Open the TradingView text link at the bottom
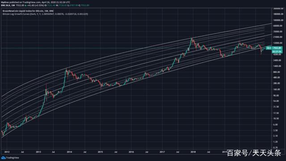 (13, 158)
